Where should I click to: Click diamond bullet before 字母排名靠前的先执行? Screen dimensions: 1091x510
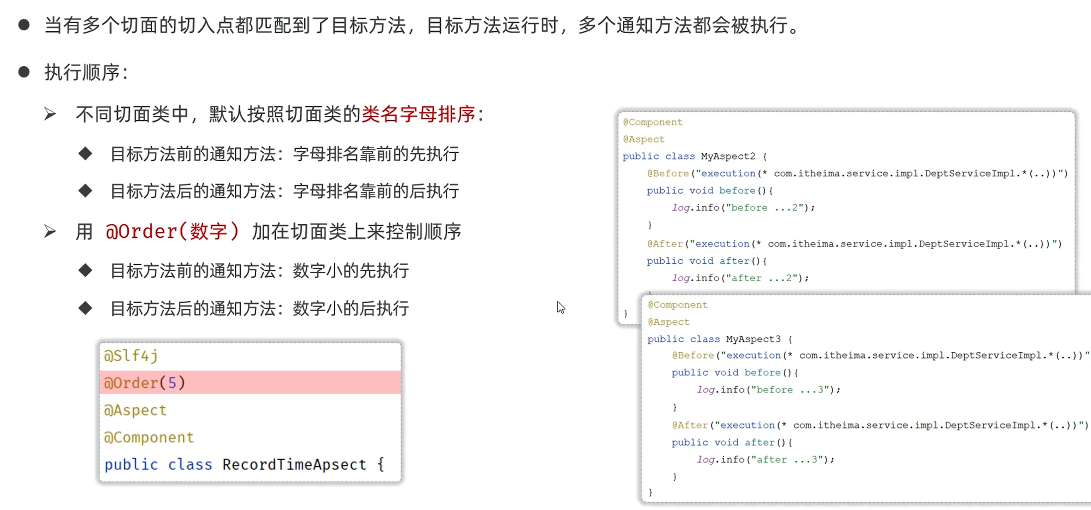(86, 153)
